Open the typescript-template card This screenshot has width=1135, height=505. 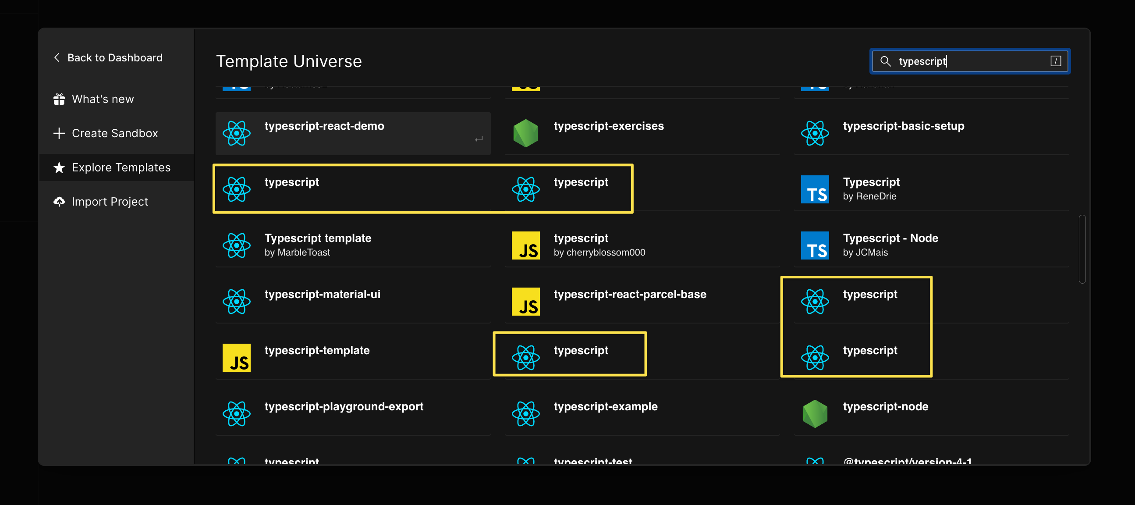point(353,357)
